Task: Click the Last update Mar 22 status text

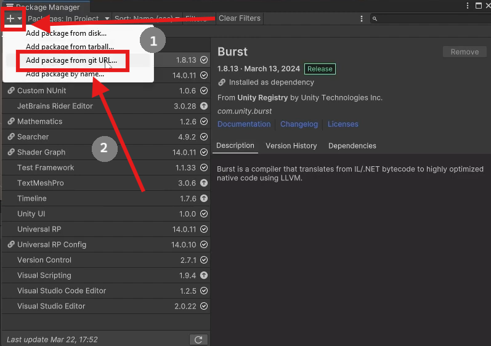Action: [52, 340]
